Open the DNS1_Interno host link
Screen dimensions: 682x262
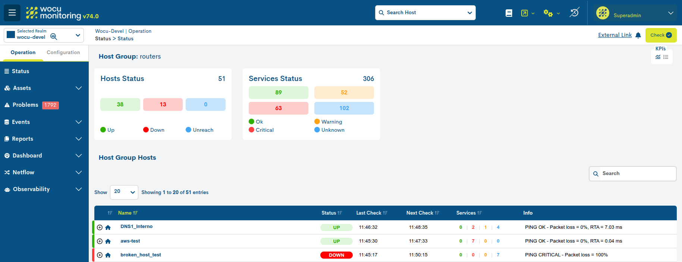click(136, 227)
